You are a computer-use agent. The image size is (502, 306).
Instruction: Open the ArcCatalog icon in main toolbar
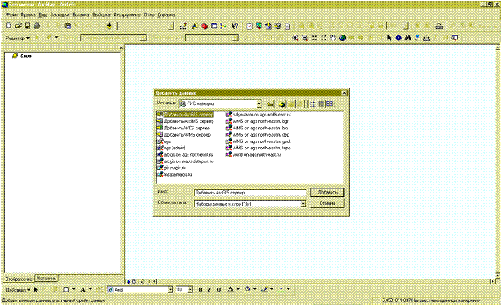pos(195,26)
